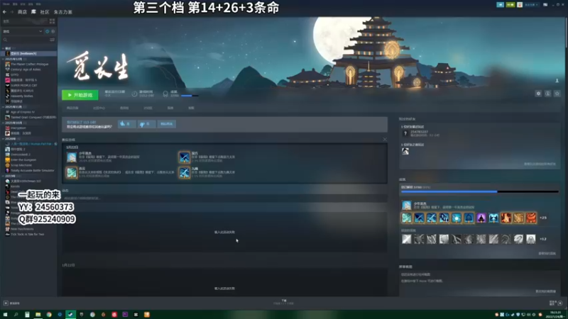The width and height of the screenshot is (568, 319).
Task: Click the back navigation arrow
Action: coord(4,12)
